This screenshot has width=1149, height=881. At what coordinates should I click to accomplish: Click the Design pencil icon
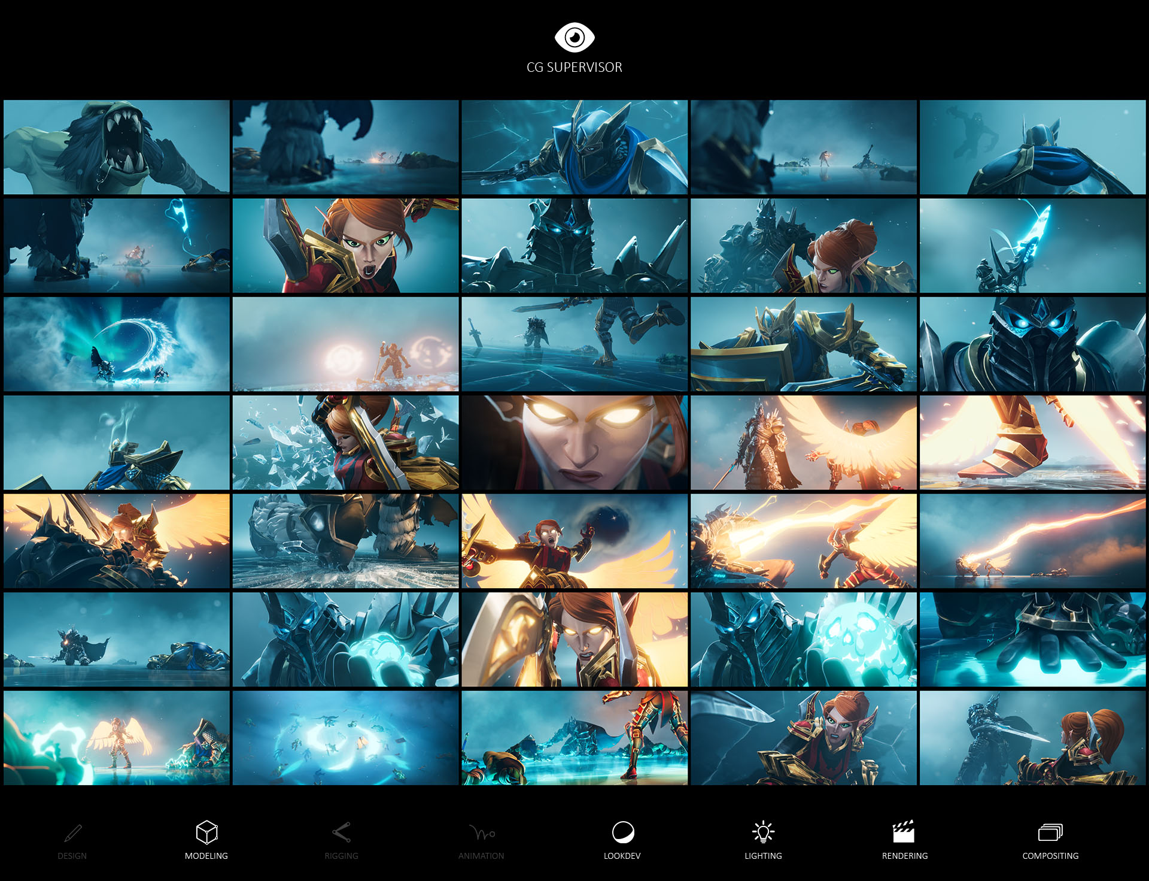[73, 832]
